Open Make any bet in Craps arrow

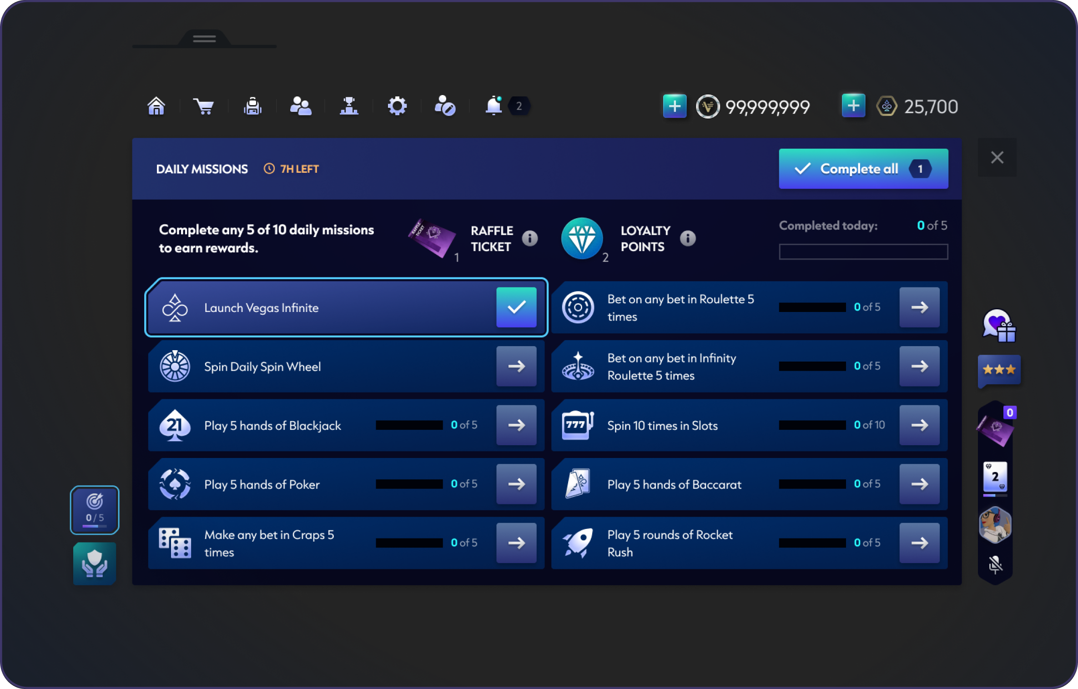(516, 543)
